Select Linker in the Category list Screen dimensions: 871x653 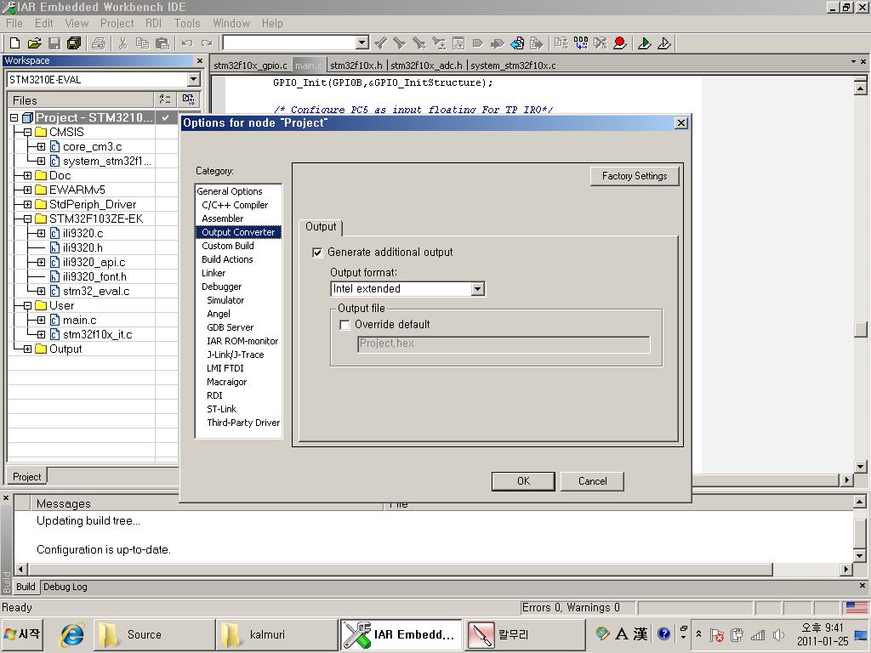pos(213,273)
